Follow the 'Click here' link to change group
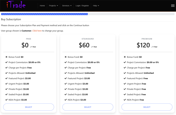This screenshot has width=176, height=115. pyautogui.click(x=37, y=31)
